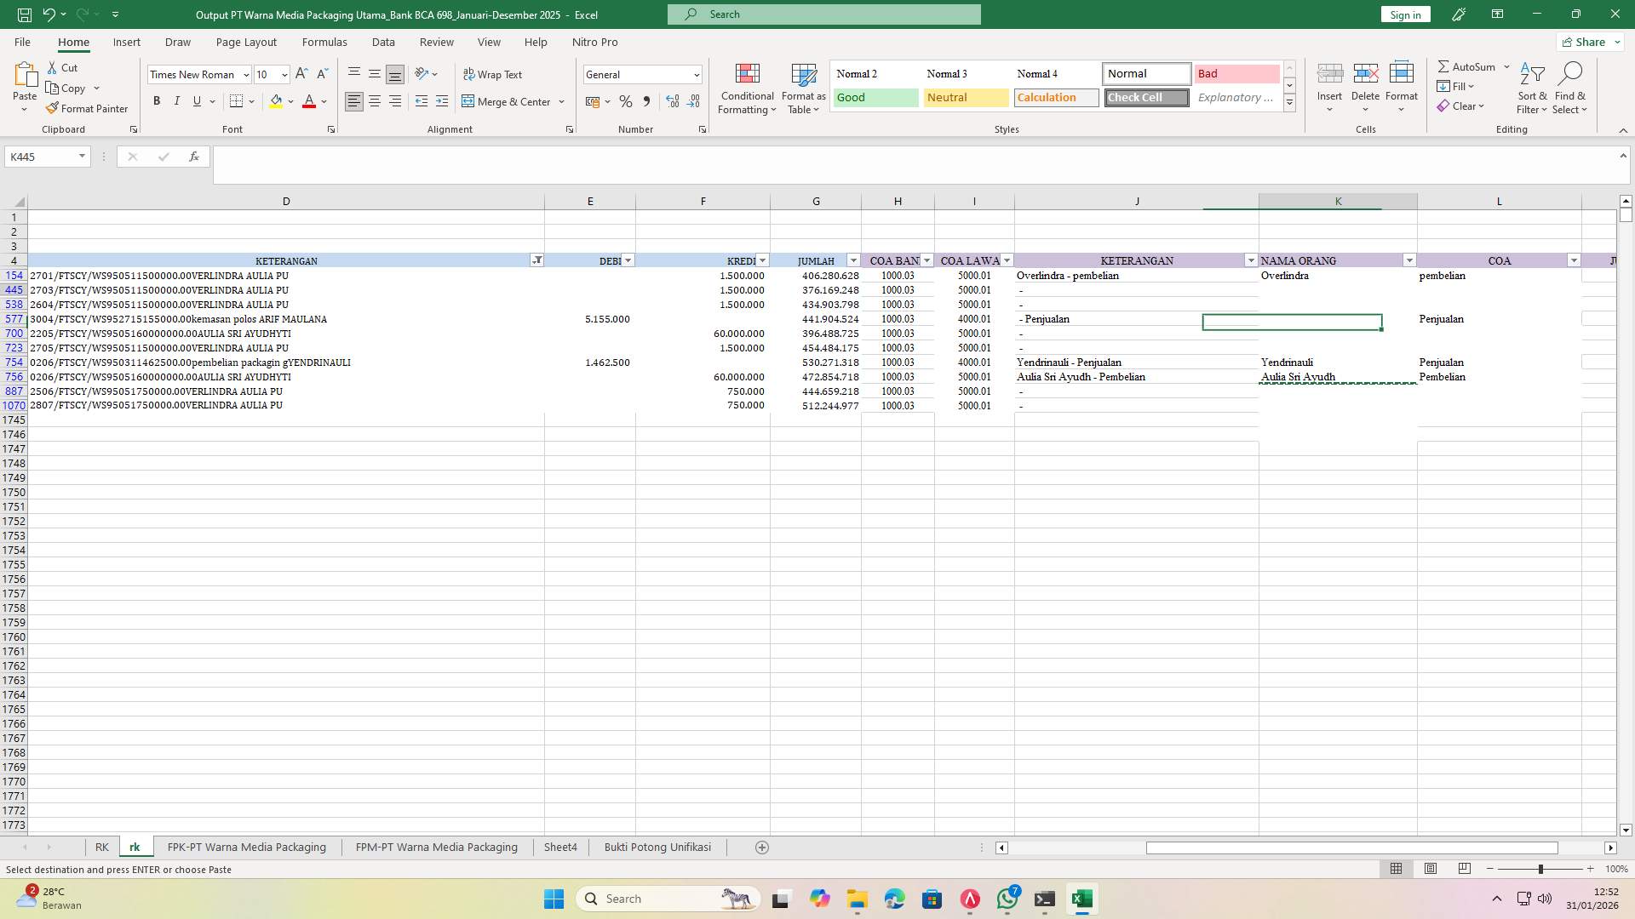Click the Format Painter icon
The height and width of the screenshot is (919, 1635).
[x=53, y=108]
